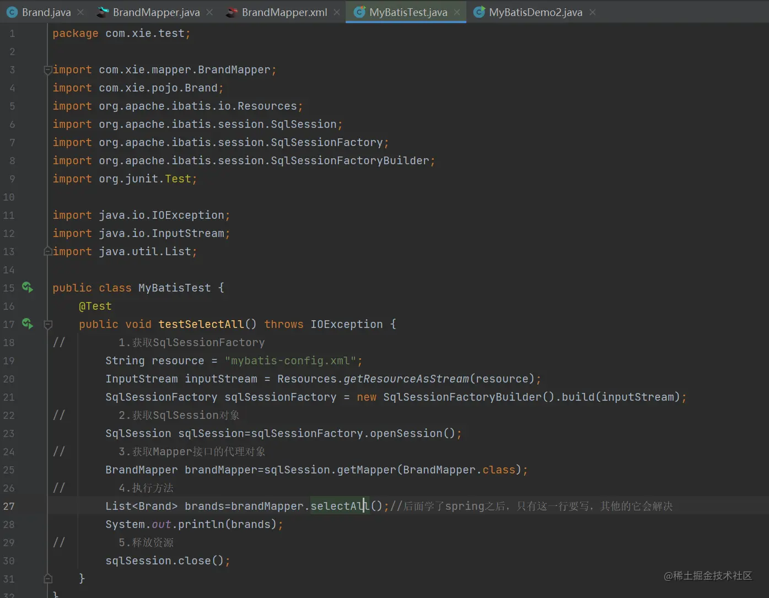The width and height of the screenshot is (769, 598).
Task: Fold the method at its closing brace marker
Action: (48, 579)
